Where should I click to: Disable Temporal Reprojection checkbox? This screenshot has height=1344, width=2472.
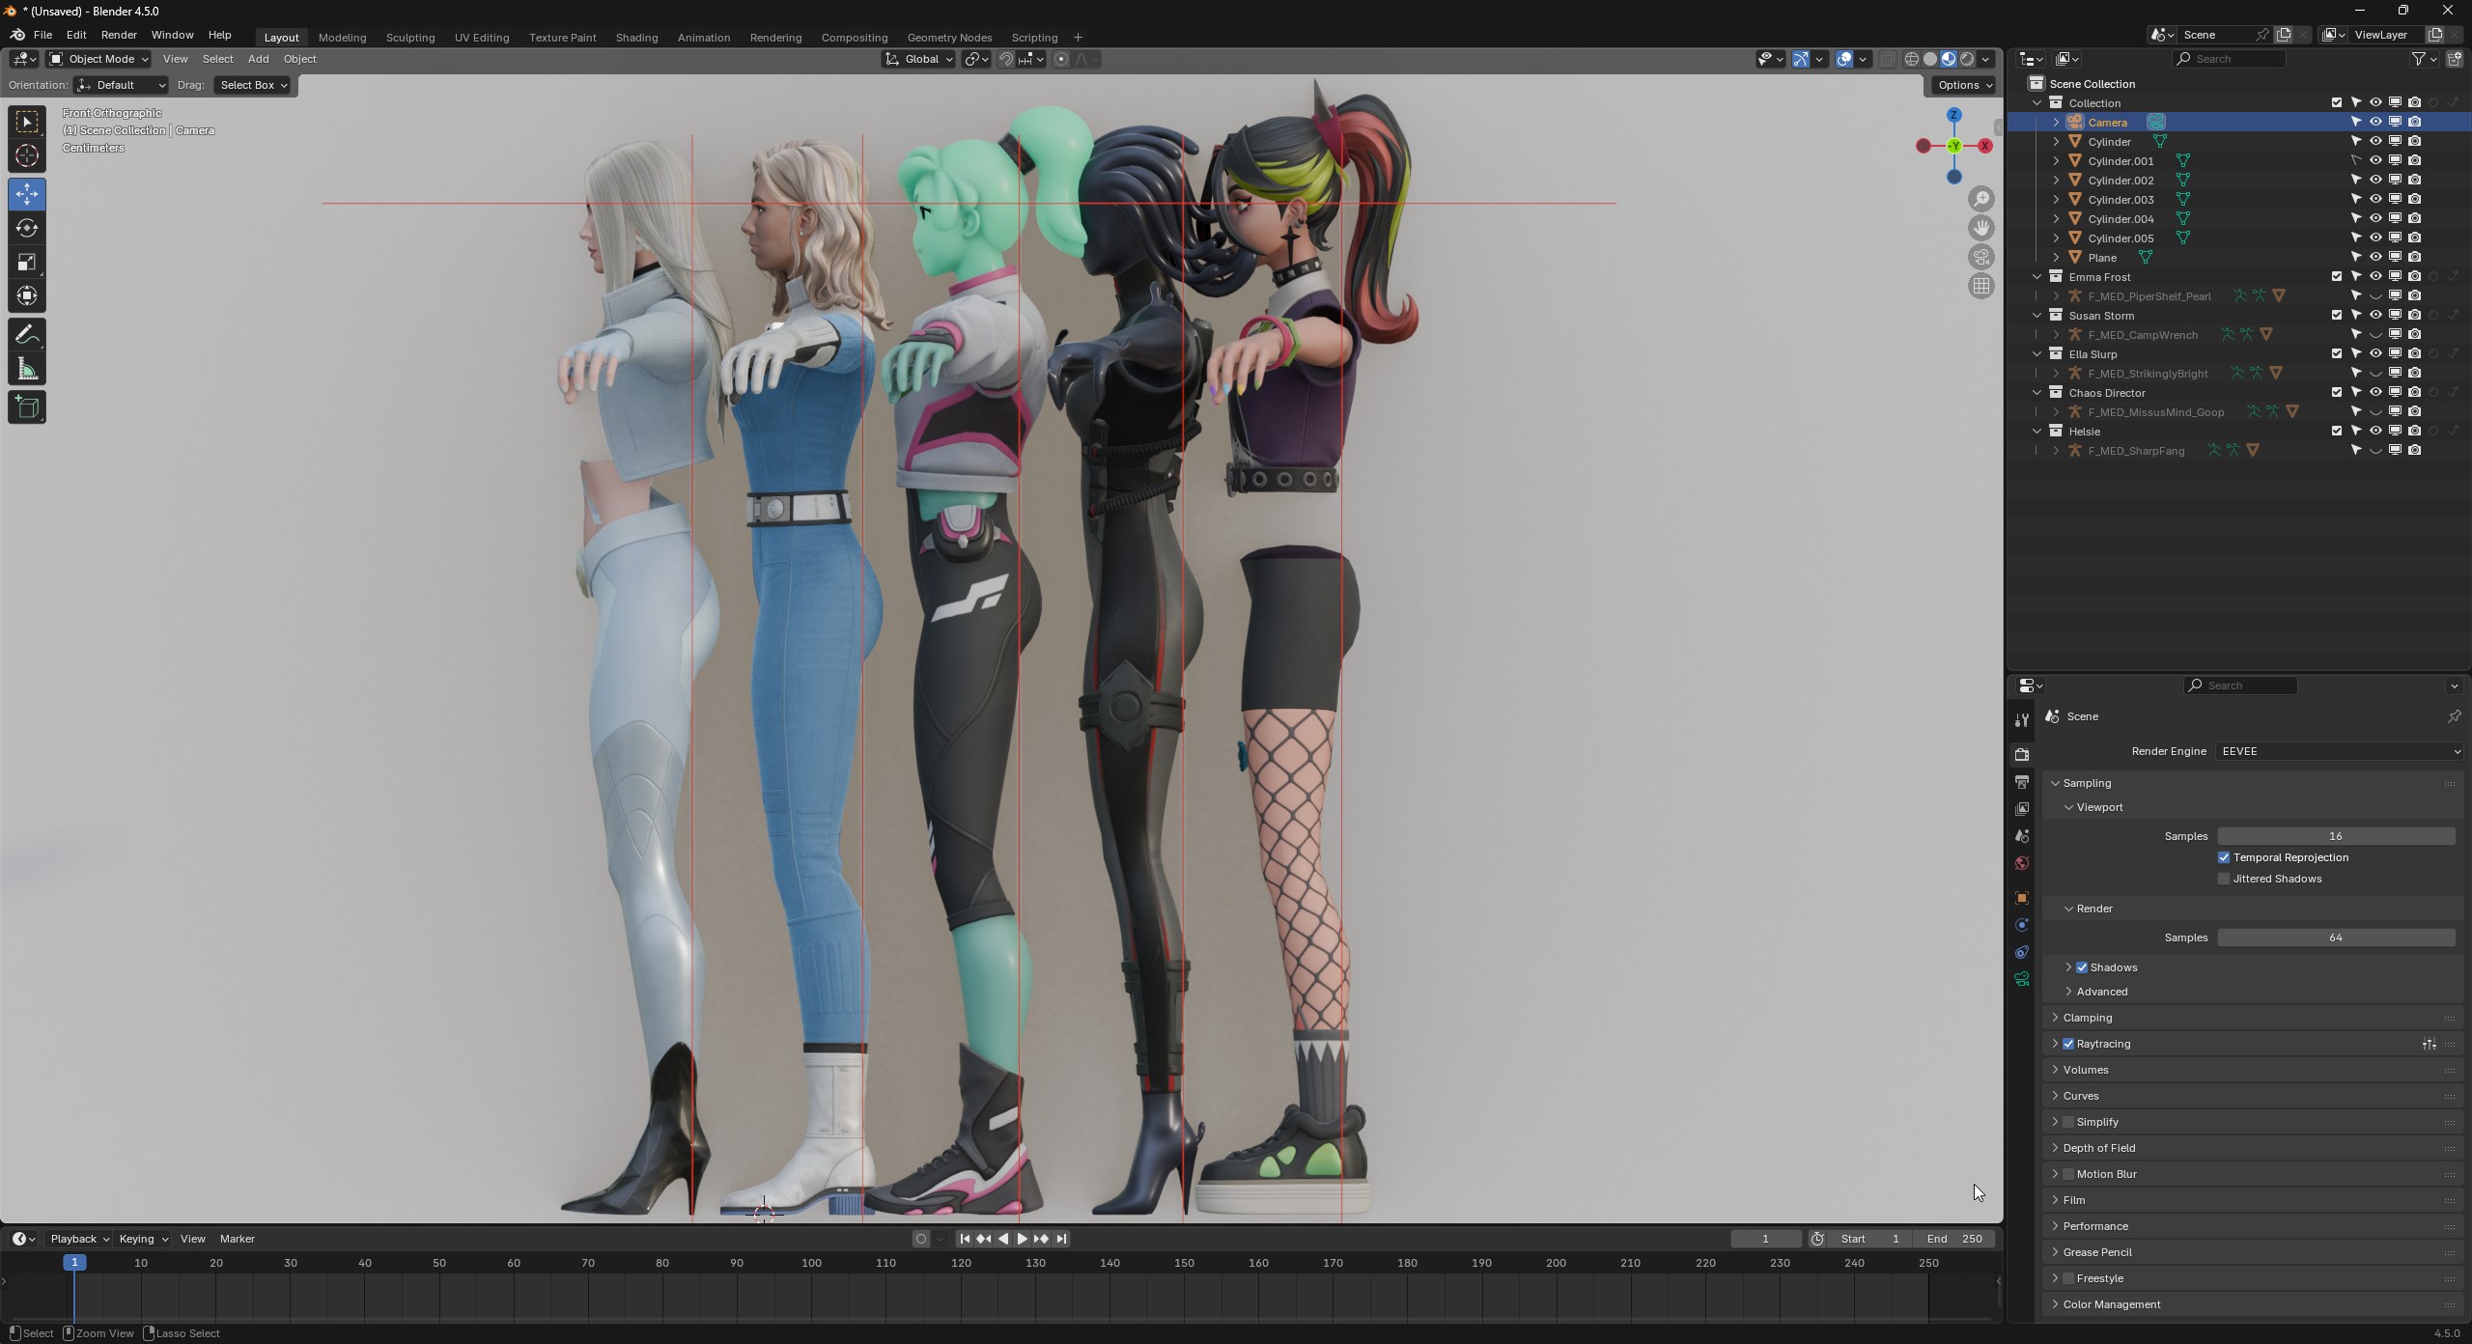(x=2224, y=857)
